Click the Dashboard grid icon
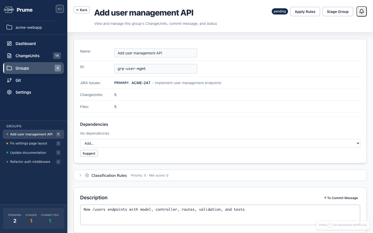373x233 pixels. [x=9, y=43]
